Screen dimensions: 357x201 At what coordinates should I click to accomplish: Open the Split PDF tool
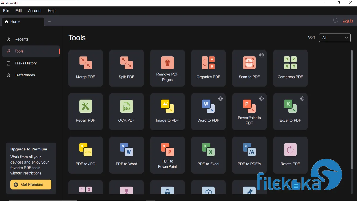127,68
